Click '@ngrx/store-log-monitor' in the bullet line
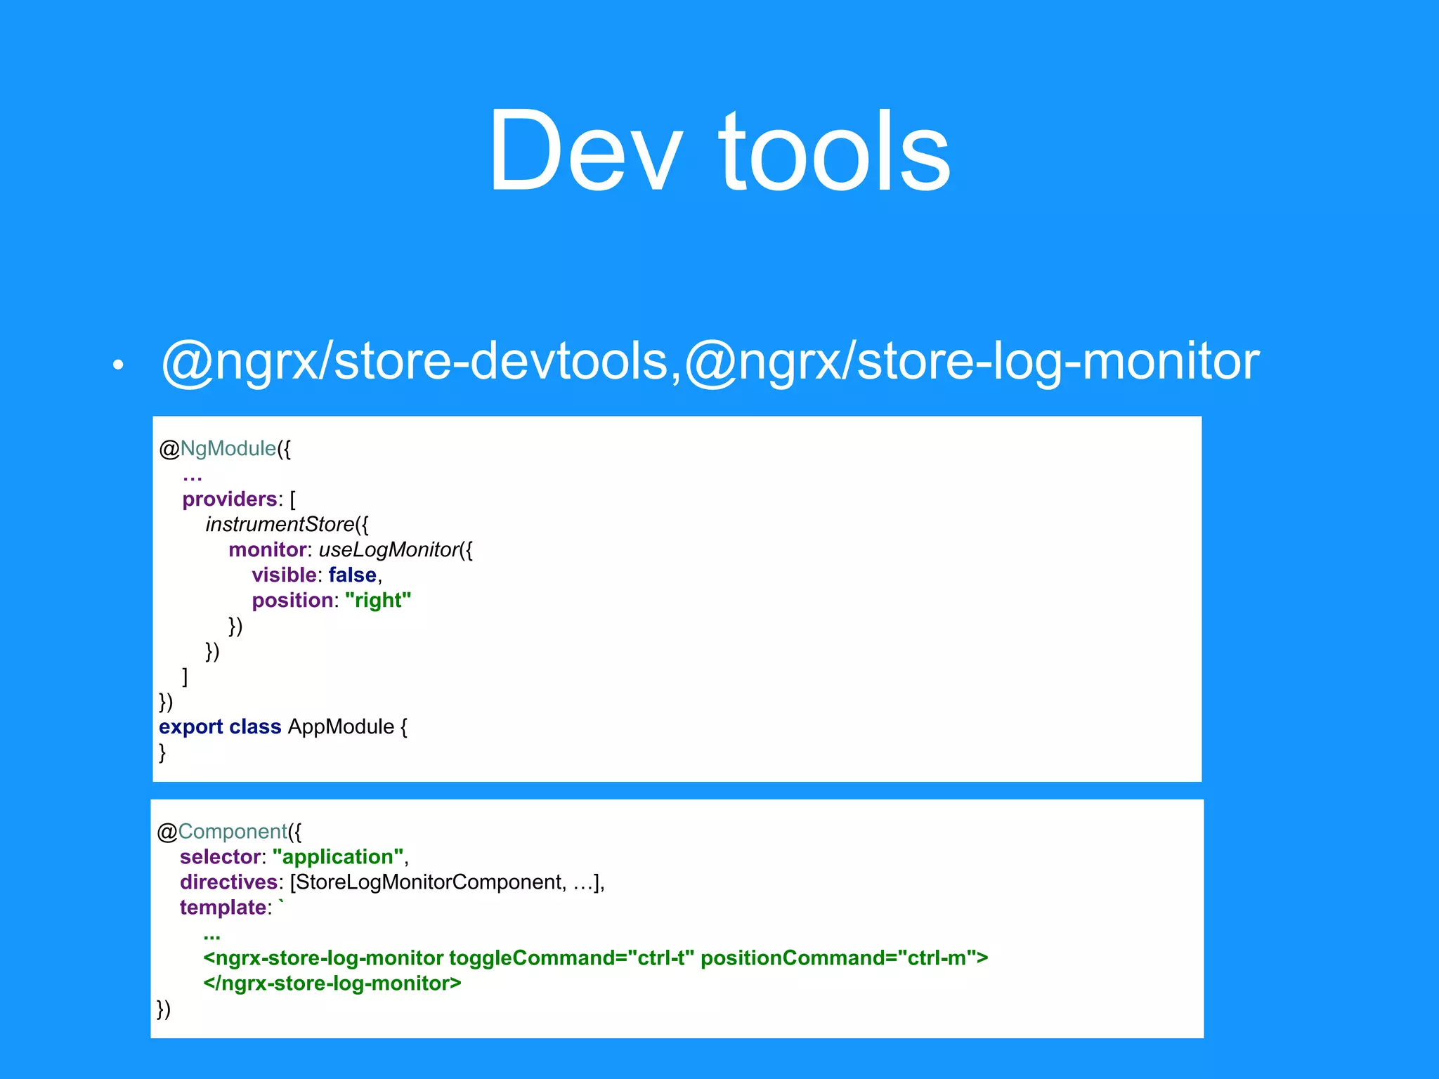 point(972,362)
